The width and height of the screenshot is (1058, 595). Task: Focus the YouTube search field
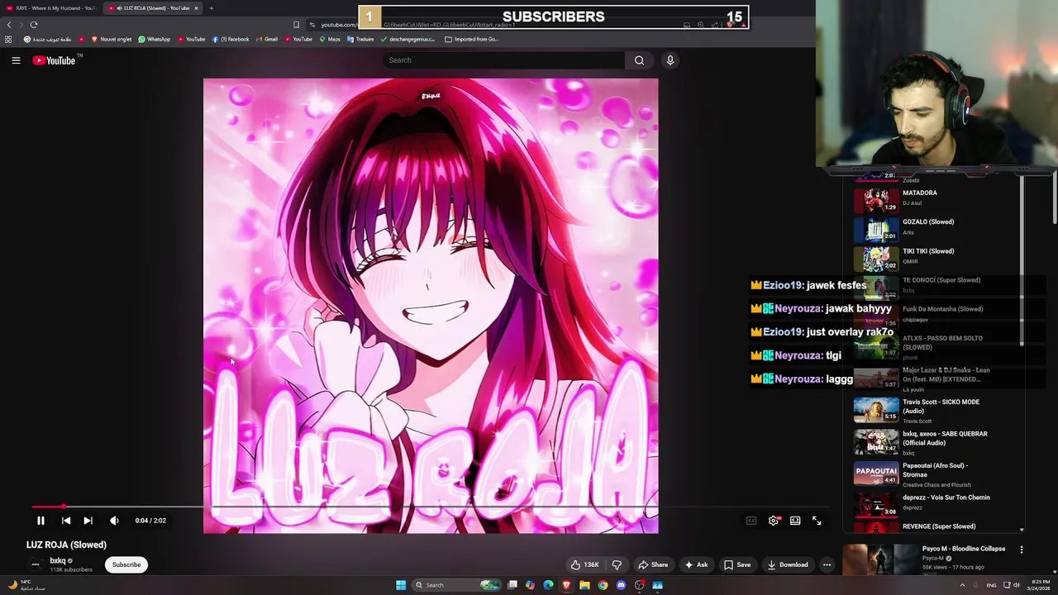click(503, 60)
